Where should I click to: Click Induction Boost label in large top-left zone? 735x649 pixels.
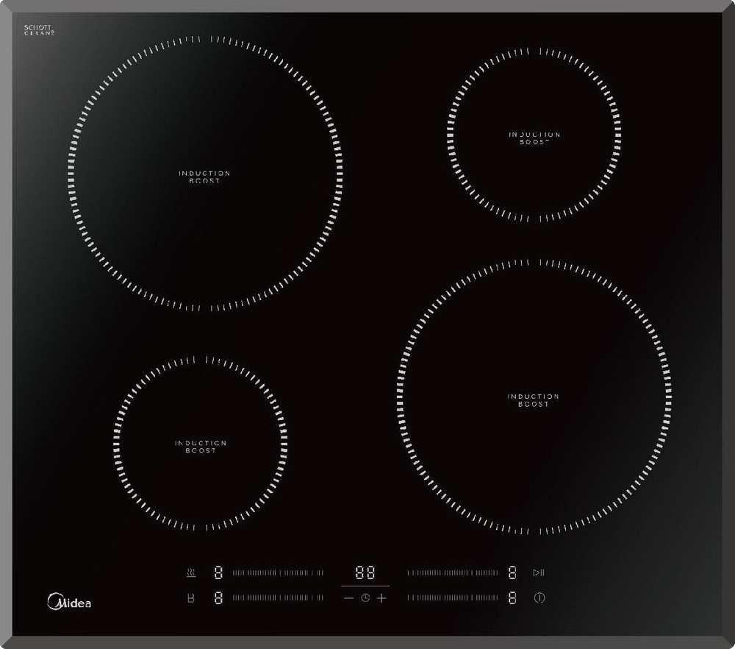point(204,177)
